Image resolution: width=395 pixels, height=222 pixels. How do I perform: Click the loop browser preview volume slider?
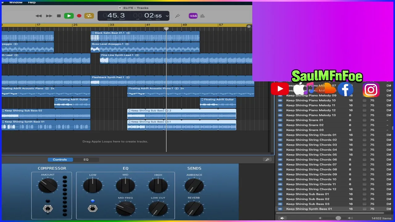pos(335,218)
